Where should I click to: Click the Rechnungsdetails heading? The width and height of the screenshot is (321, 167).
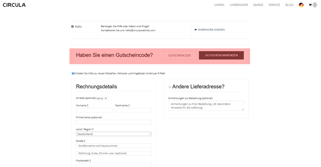(96, 87)
